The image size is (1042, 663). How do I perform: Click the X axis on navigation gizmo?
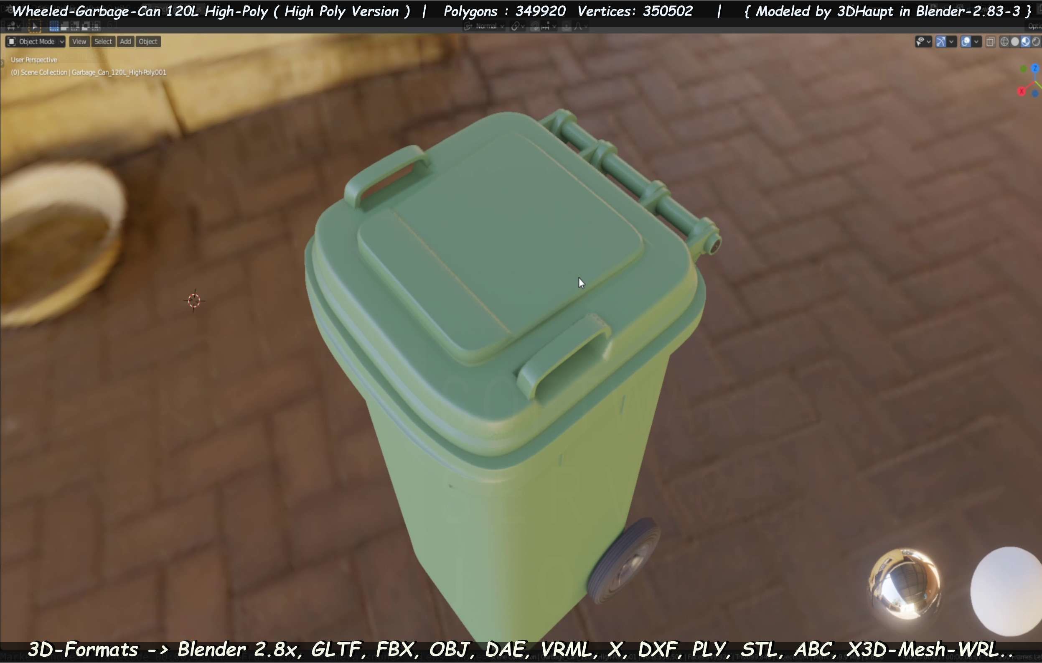point(1022,92)
